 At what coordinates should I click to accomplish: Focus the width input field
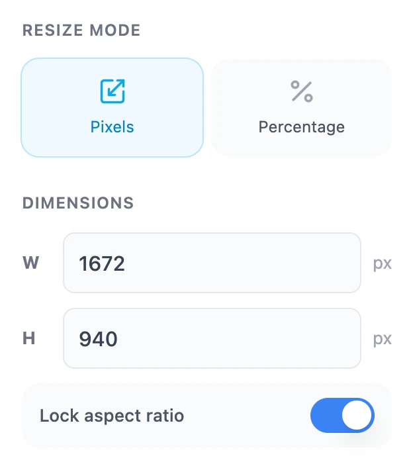pos(212,263)
